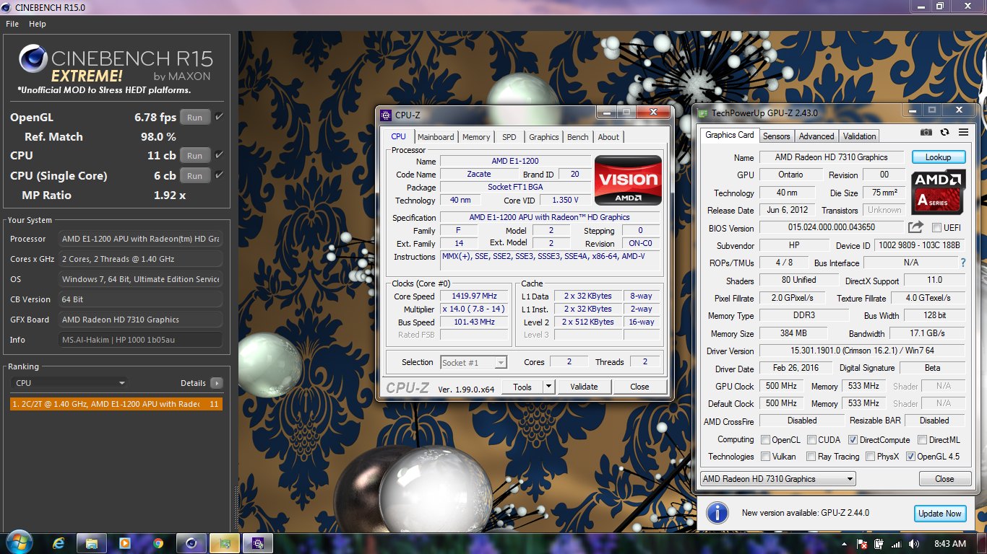Open the Cinebench Ranking CPU dropdown
Viewport: 987px width, 554px height.
click(x=70, y=383)
